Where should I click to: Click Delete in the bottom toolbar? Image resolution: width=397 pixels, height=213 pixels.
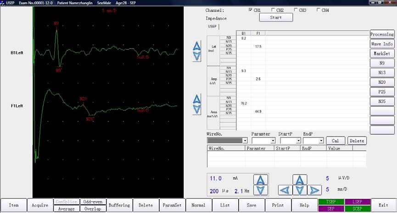click(146, 205)
